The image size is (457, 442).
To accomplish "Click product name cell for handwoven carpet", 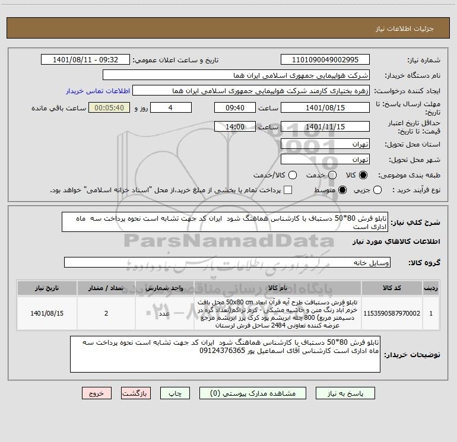I will pos(278,313).
